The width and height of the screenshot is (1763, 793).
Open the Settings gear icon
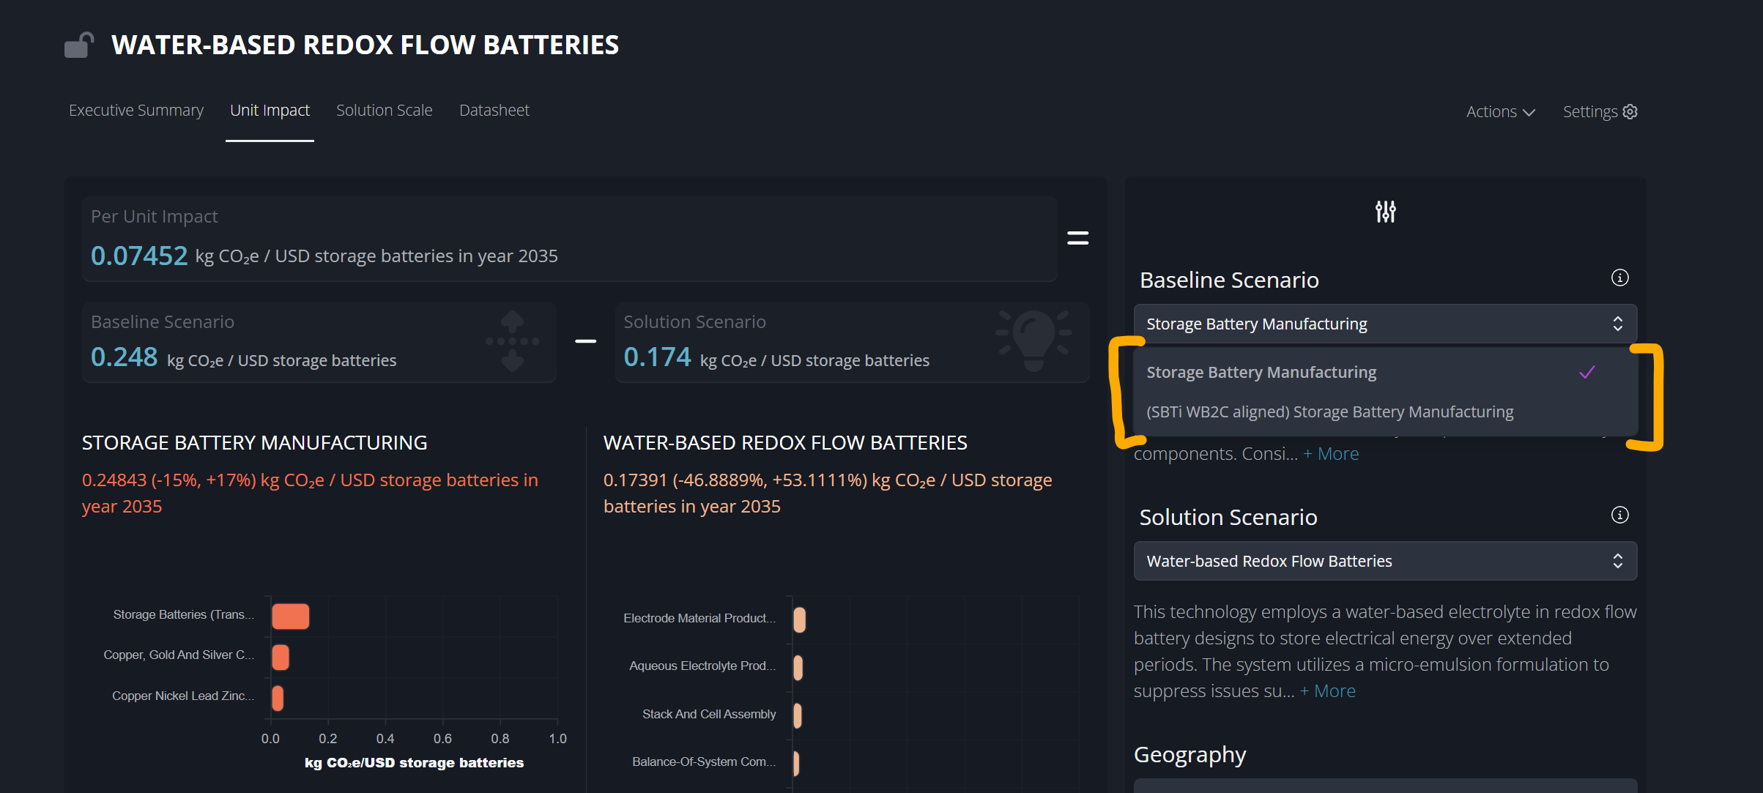click(x=1630, y=112)
